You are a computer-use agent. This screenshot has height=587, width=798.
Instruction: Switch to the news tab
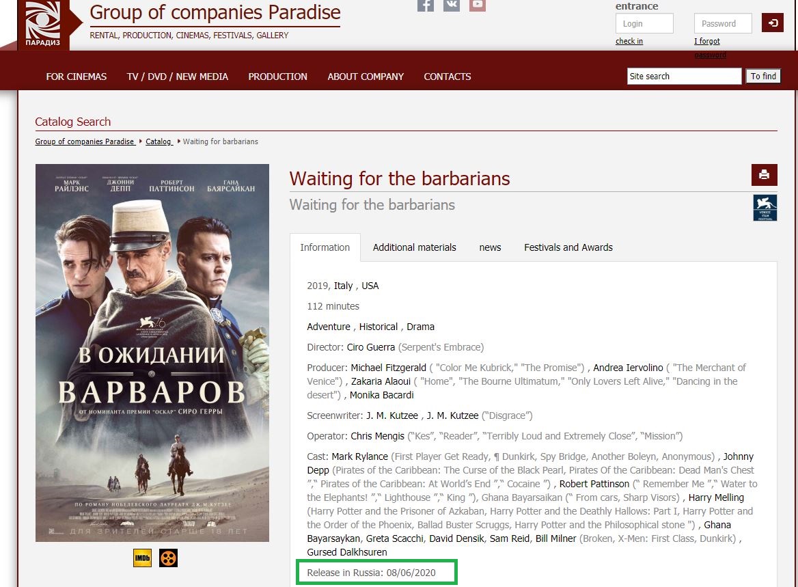click(490, 247)
